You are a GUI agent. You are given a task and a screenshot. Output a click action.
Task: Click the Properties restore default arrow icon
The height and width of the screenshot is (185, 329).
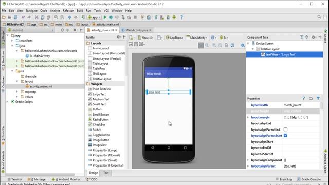coord(310,98)
